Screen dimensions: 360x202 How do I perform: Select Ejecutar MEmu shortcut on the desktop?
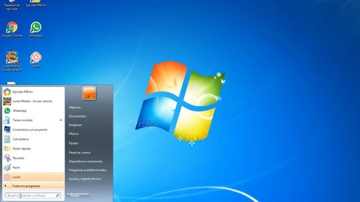(x=36, y=4)
